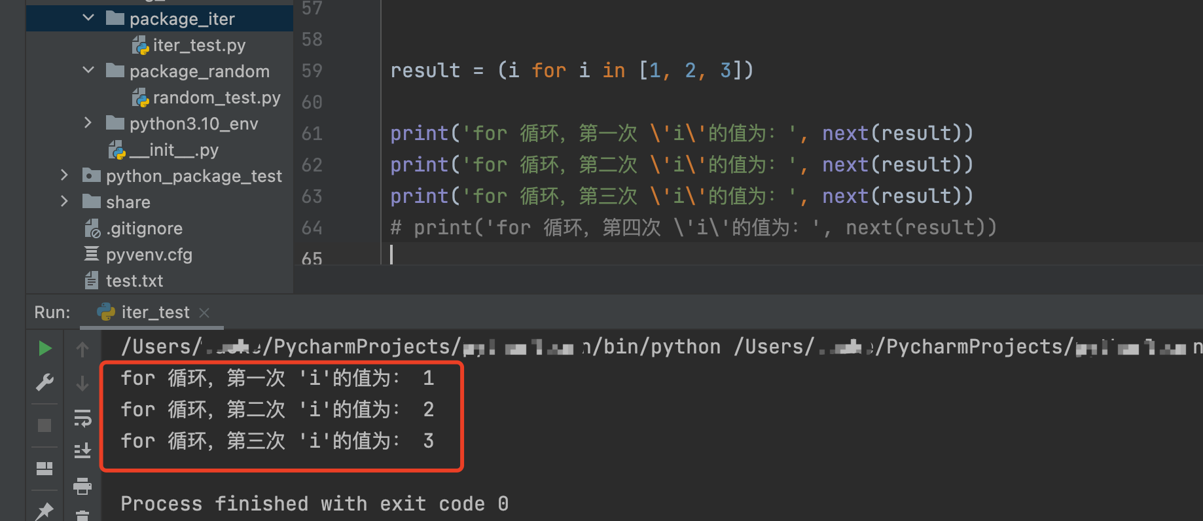Switch to the iter_test run tab

point(152,312)
